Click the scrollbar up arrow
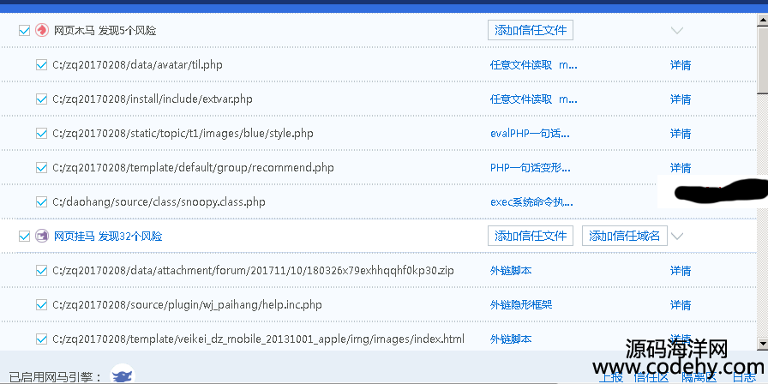The height and width of the screenshot is (384, 768). [762, 21]
